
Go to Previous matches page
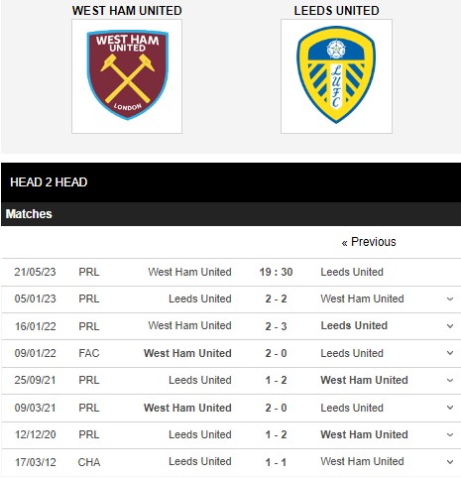tap(369, 242)
